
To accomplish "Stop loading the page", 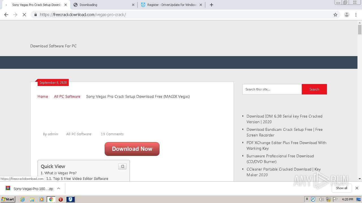I will point(24,15).
